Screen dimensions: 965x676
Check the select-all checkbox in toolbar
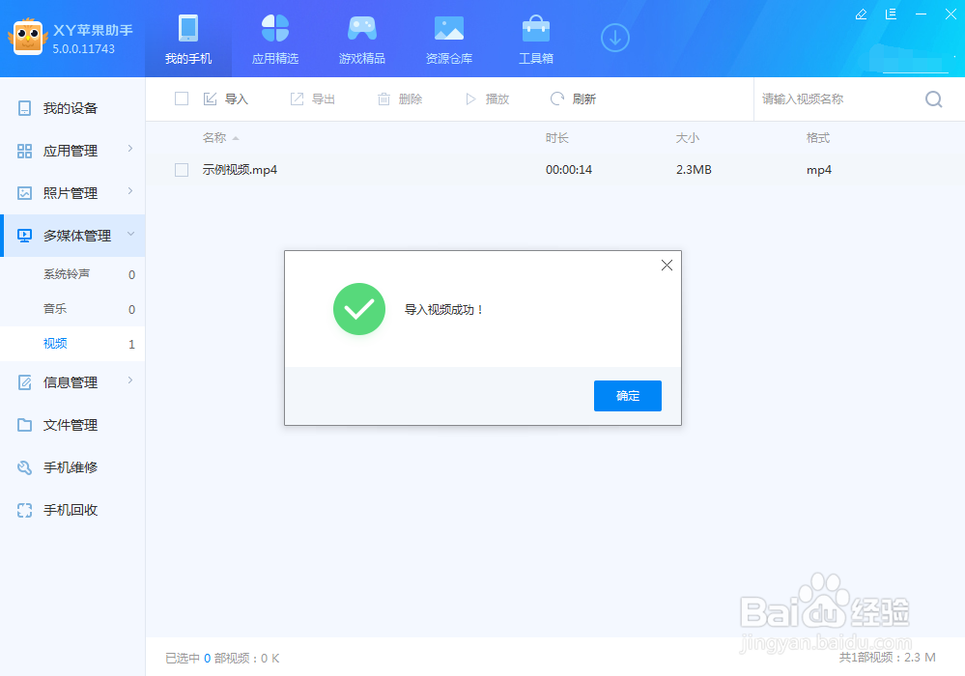tap(181, 99)
